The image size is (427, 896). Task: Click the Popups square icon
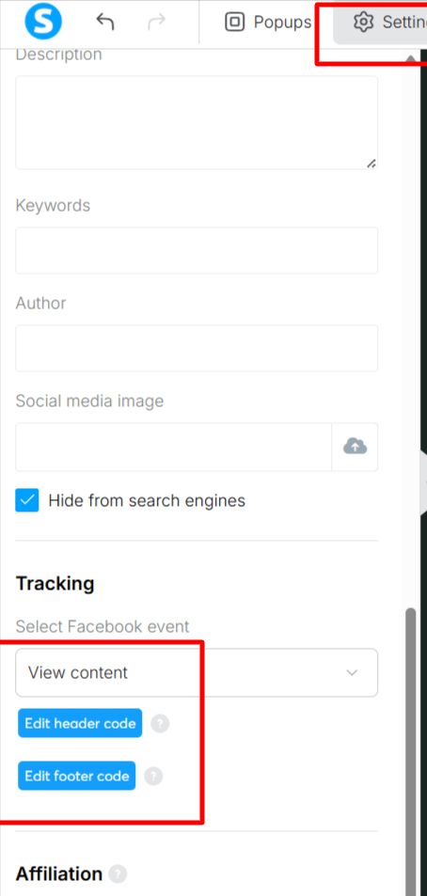tap(234, 23)
